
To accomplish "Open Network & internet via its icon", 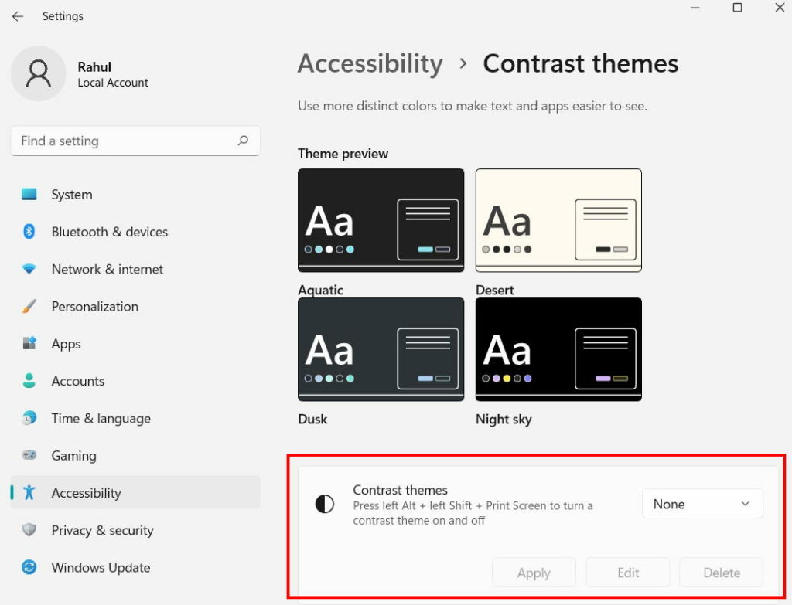I will [31, 269].
